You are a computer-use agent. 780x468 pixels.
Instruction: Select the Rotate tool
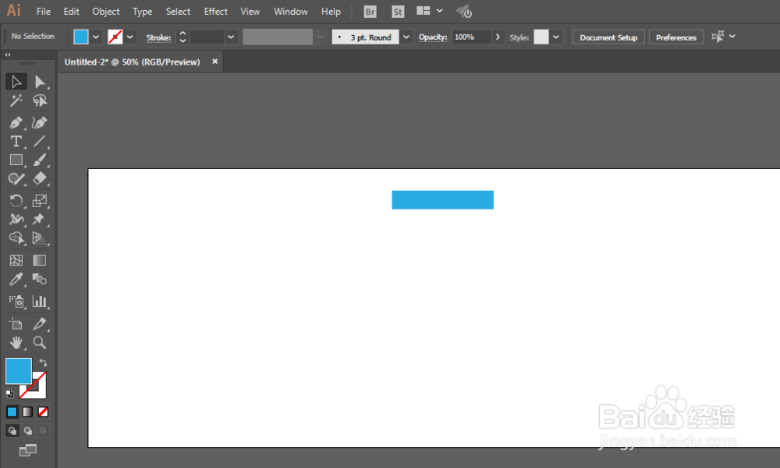tap(16, 201)
